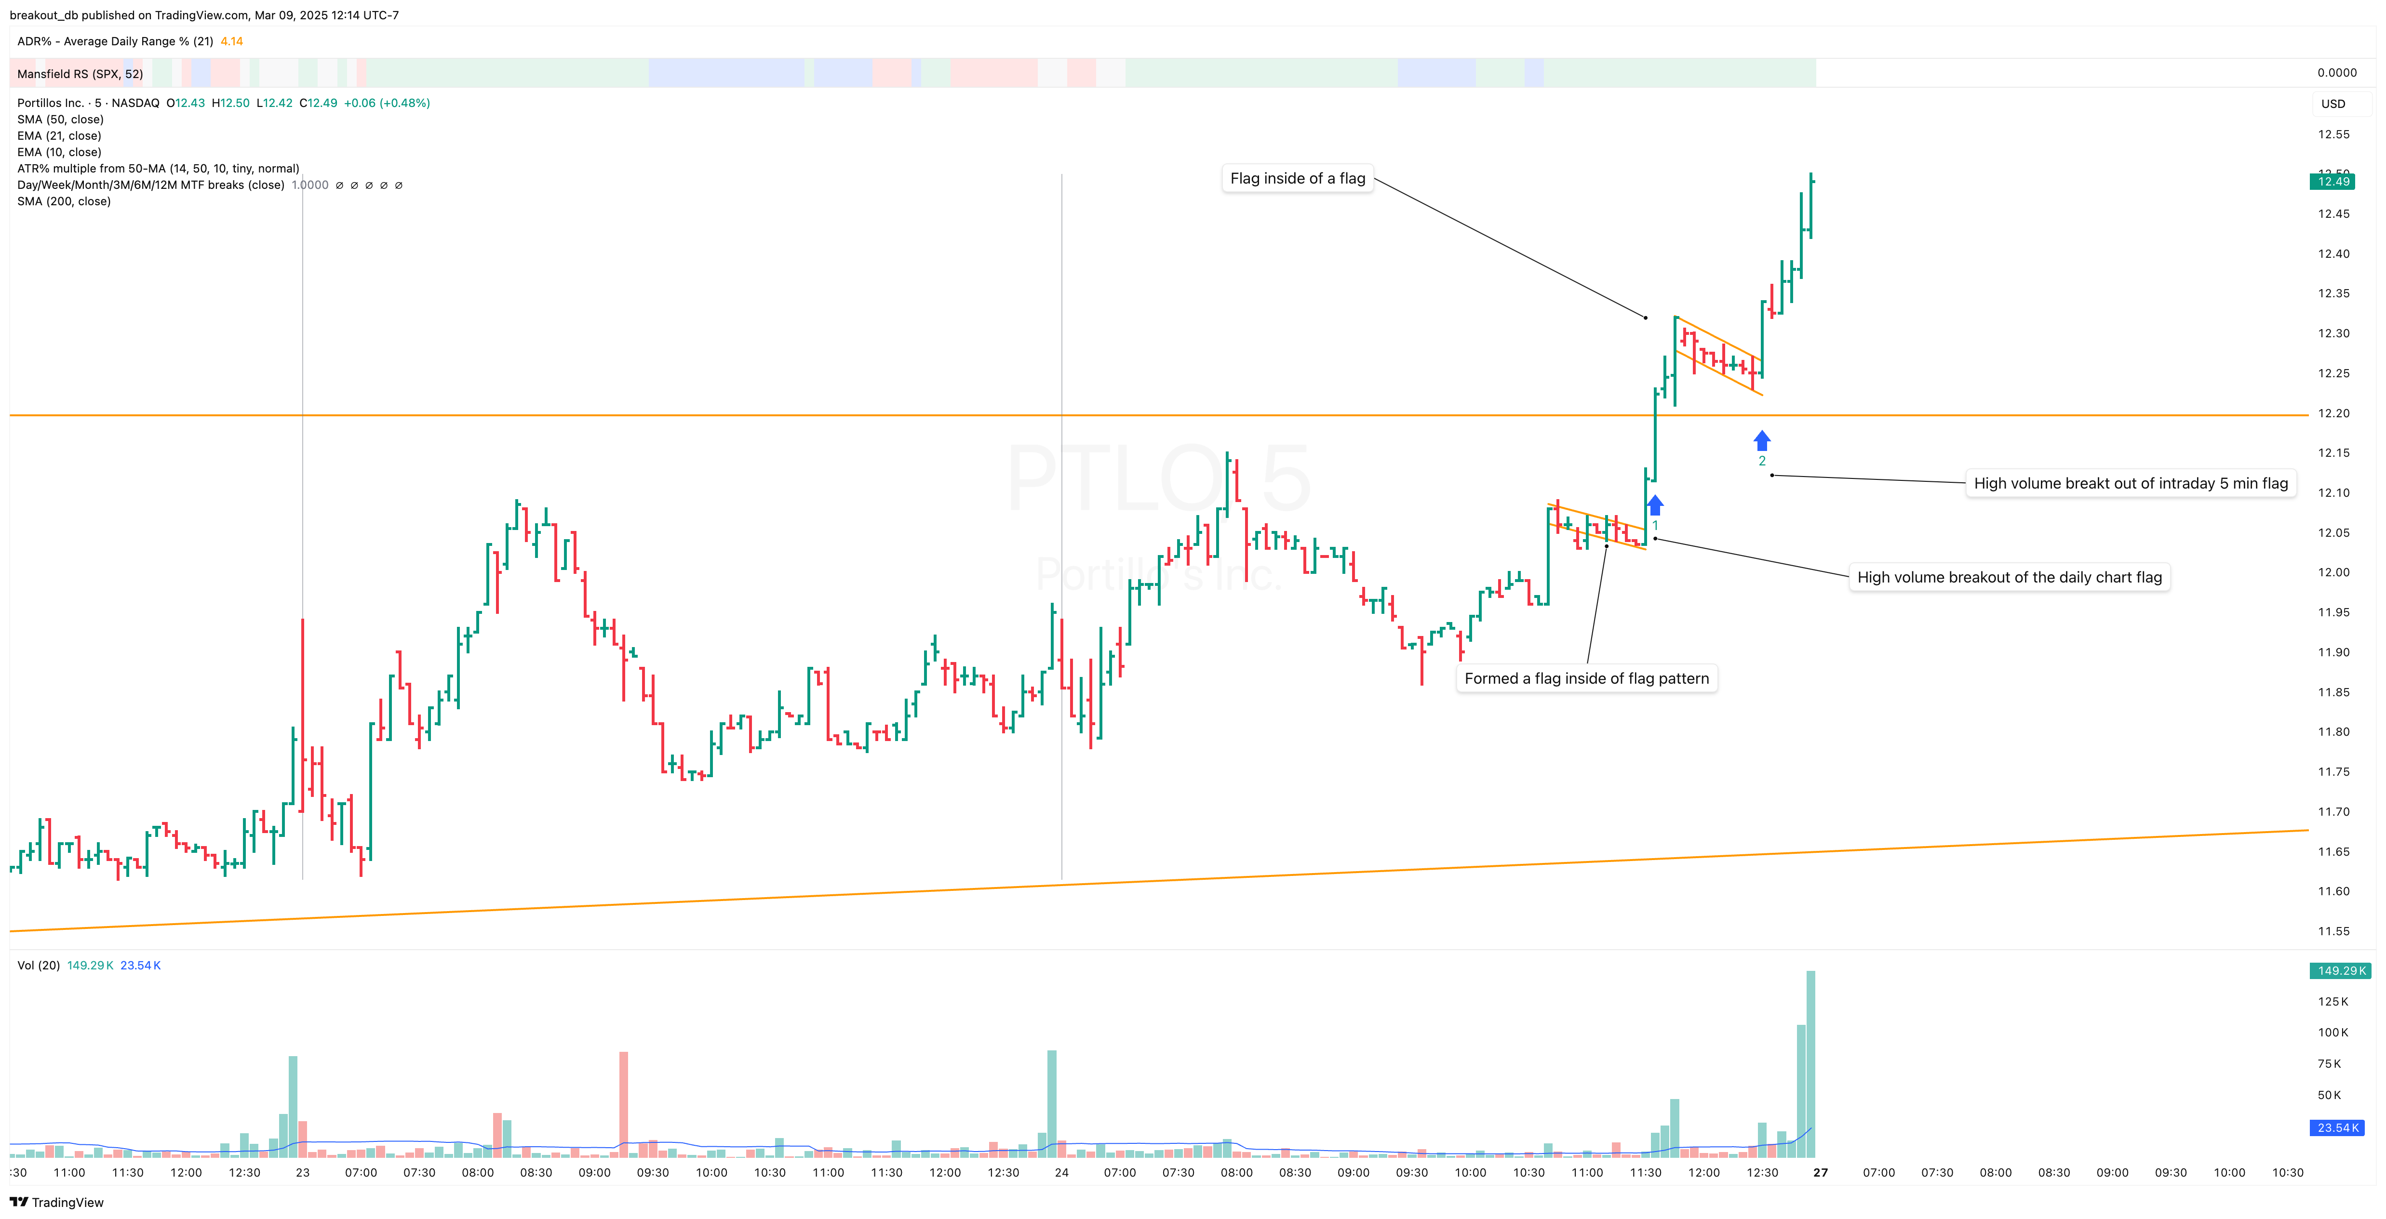
Task: Toggle visibility of the EMA (21, close) indicator
Action: point(58,135)
